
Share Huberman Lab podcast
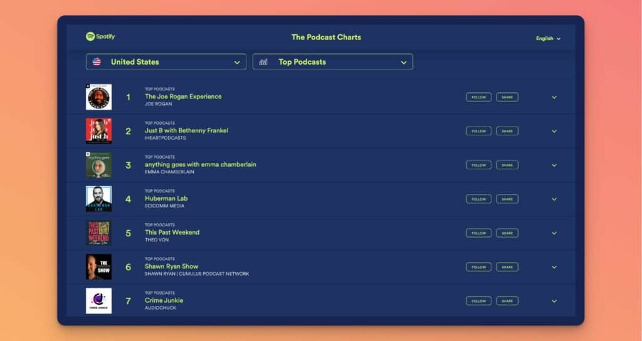point(507,199)
